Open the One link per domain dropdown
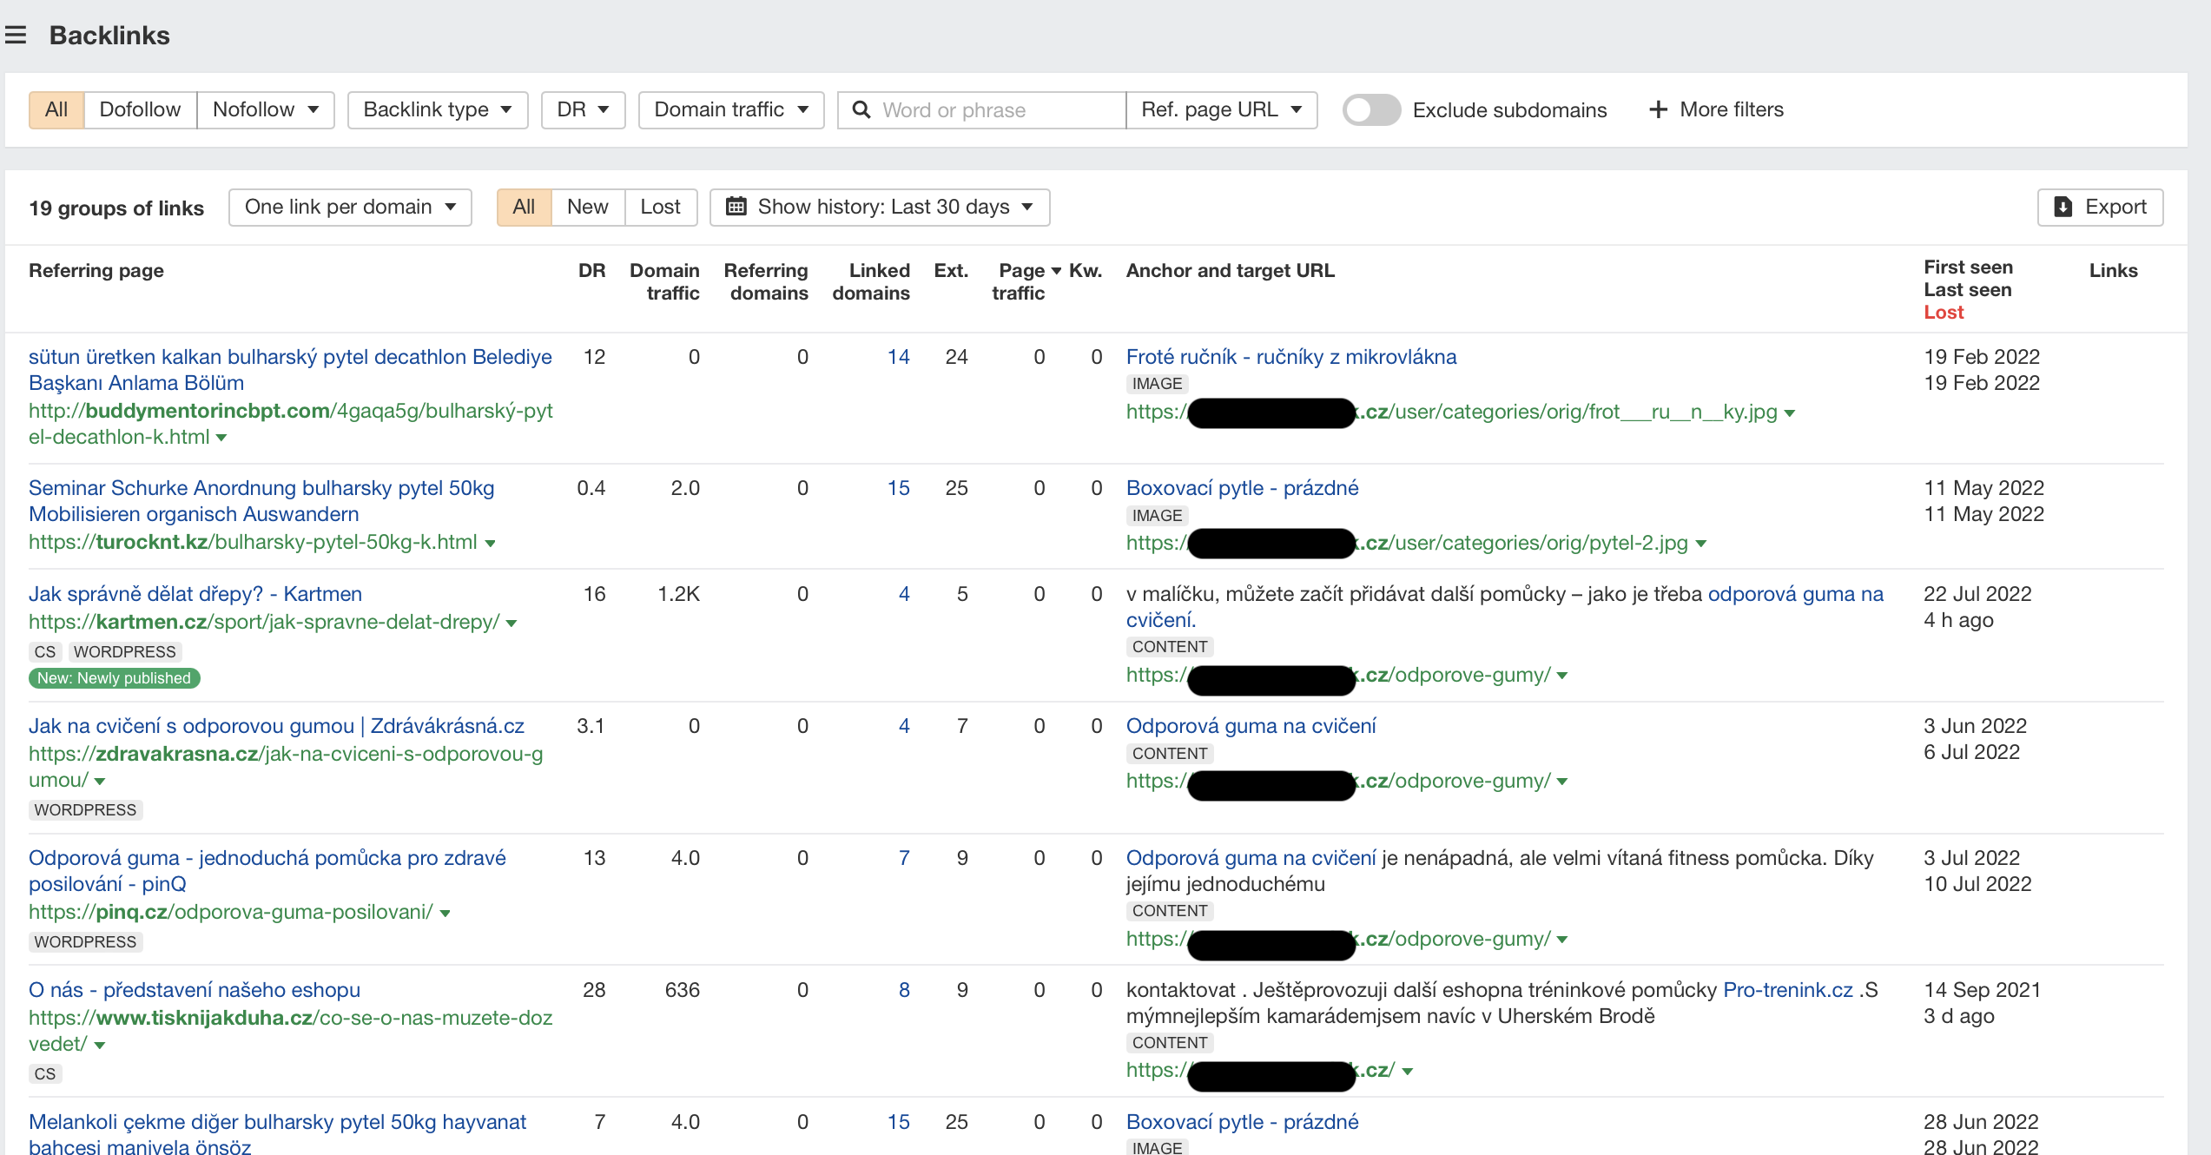Image resolution: width=2211 pixels, height=1155 pixels. [x=350, y=208]
